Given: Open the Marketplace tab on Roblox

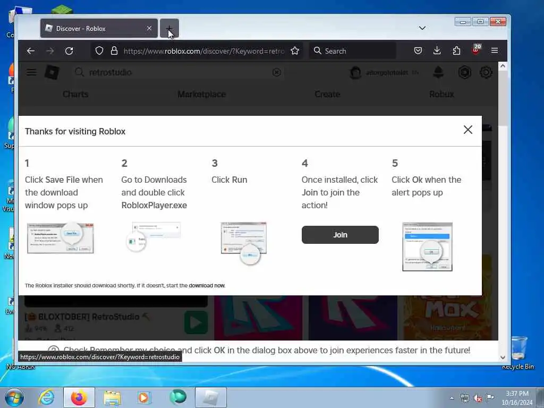Looking at the screenshot, I should coord(201,95).
